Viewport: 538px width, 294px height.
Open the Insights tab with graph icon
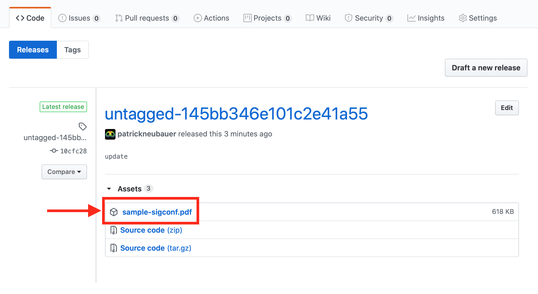[x=426, y=18]
